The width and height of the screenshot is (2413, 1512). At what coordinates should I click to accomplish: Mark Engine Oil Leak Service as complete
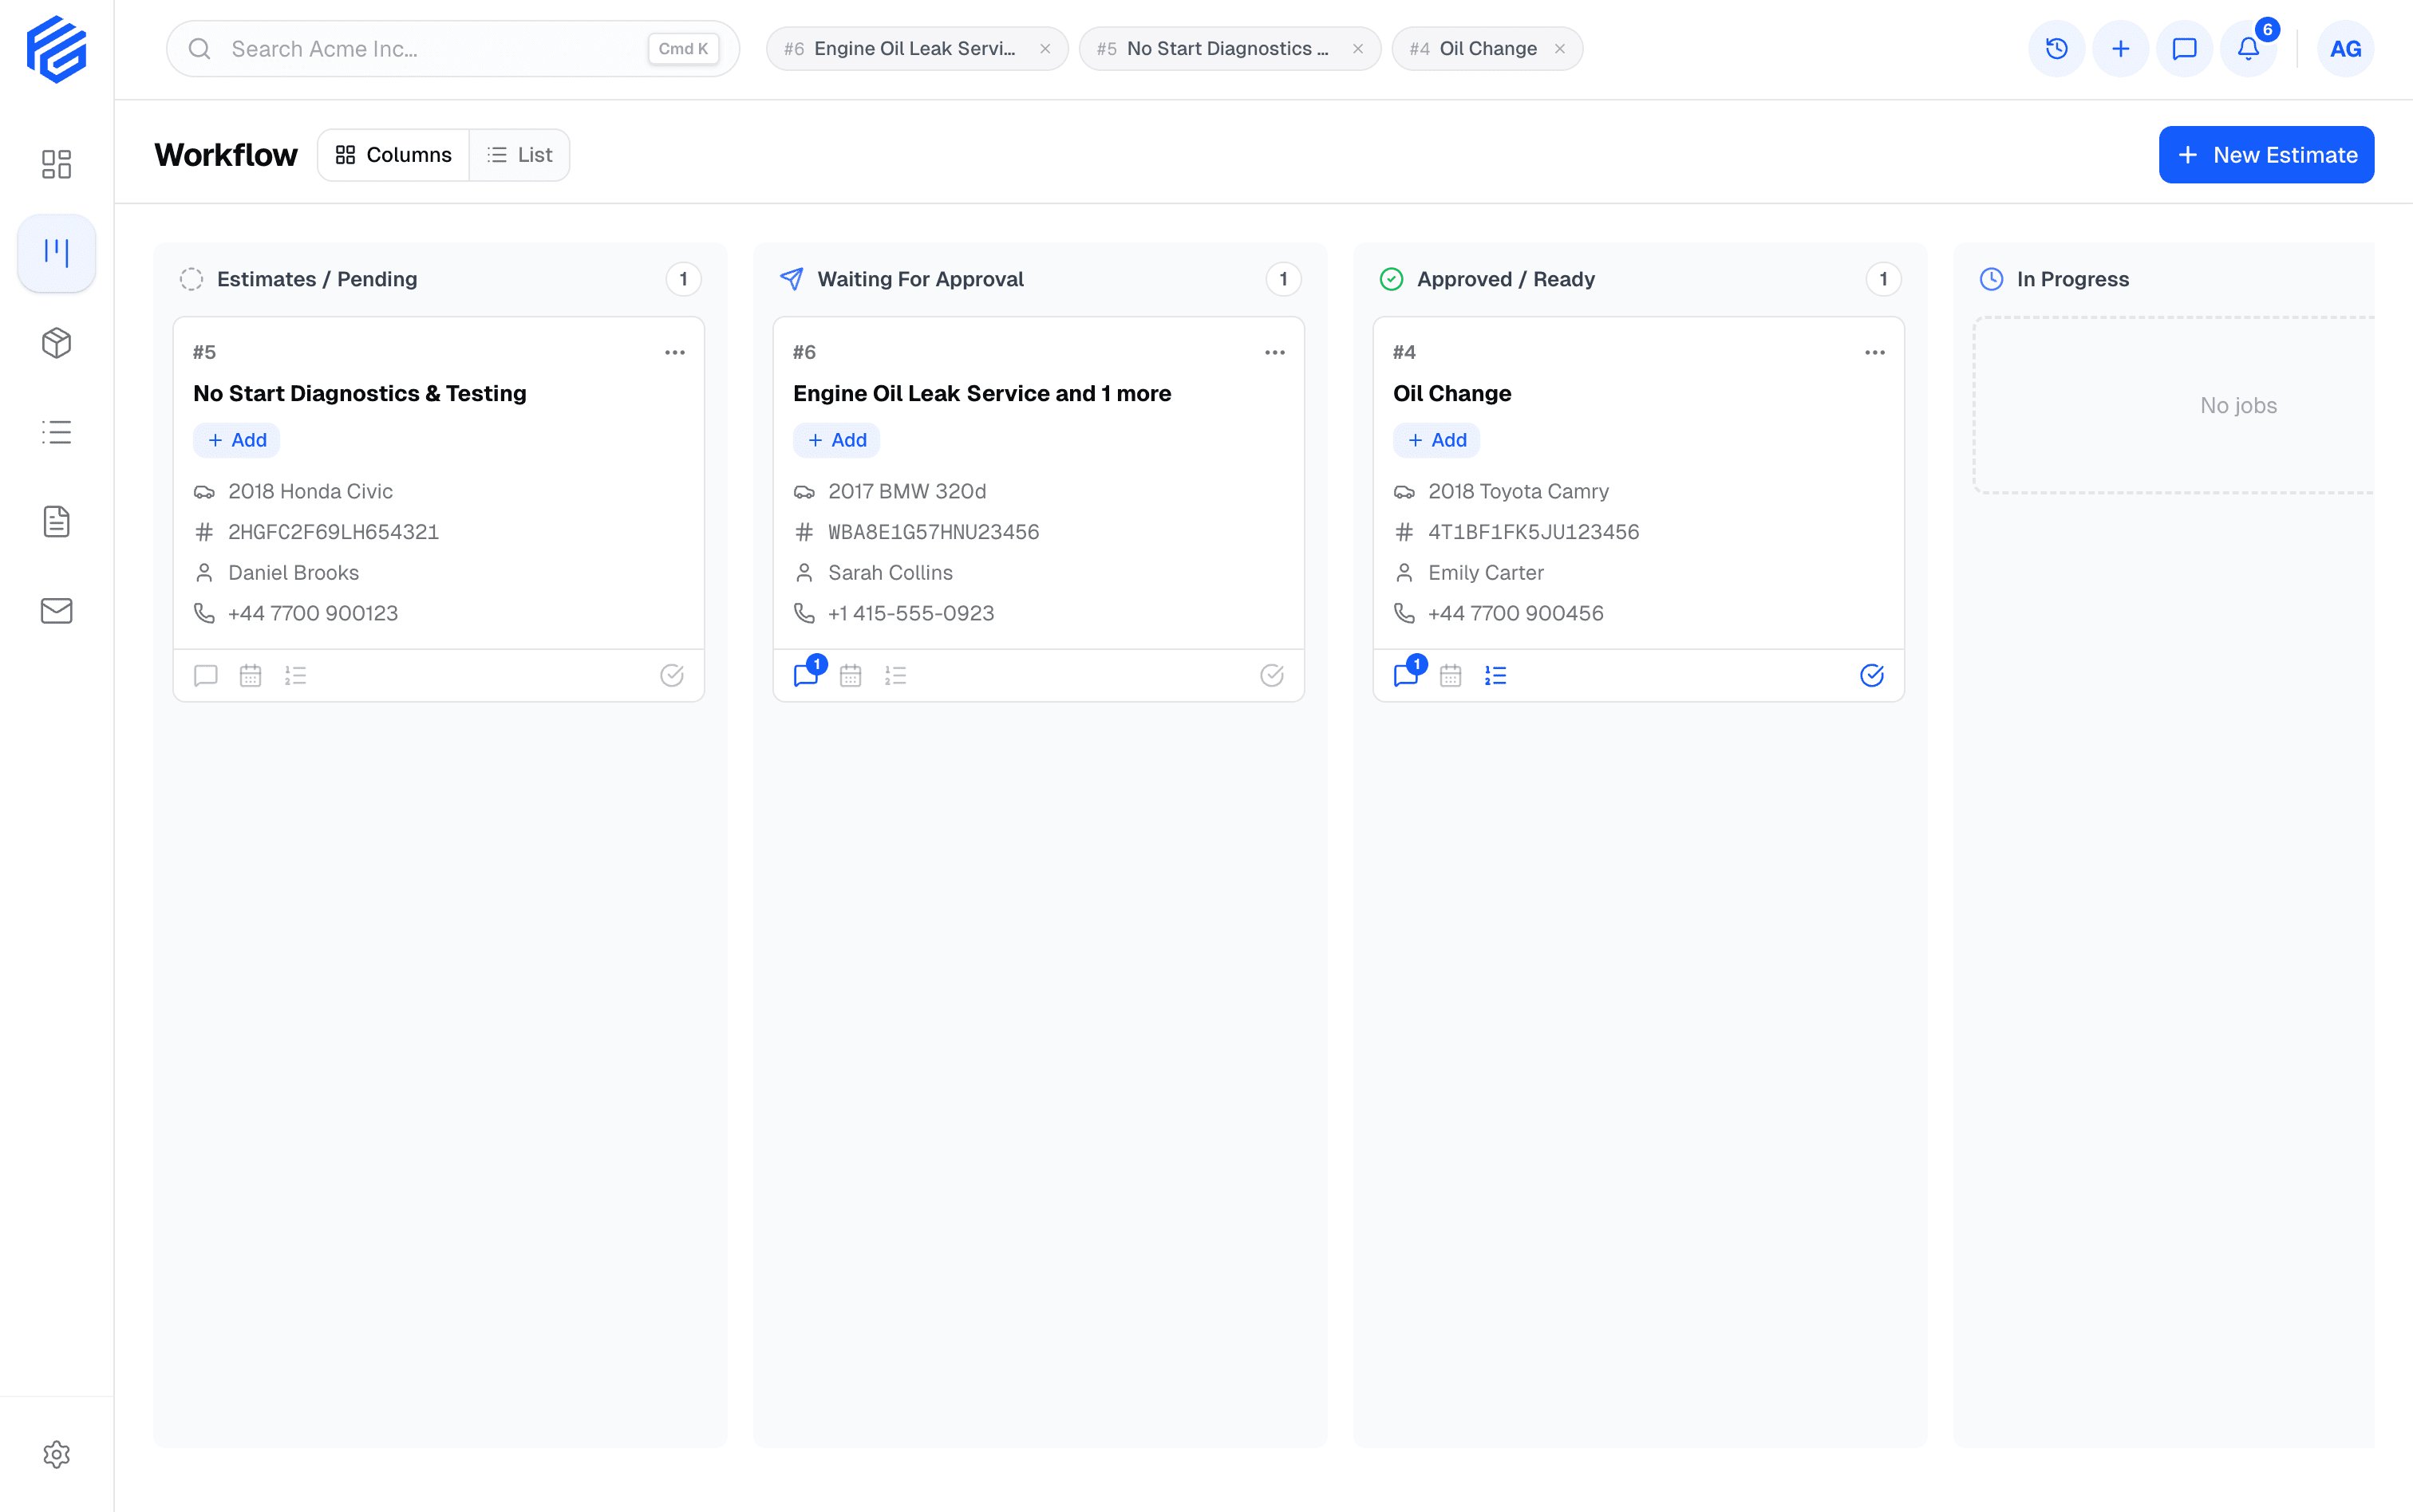(1271, 675)
